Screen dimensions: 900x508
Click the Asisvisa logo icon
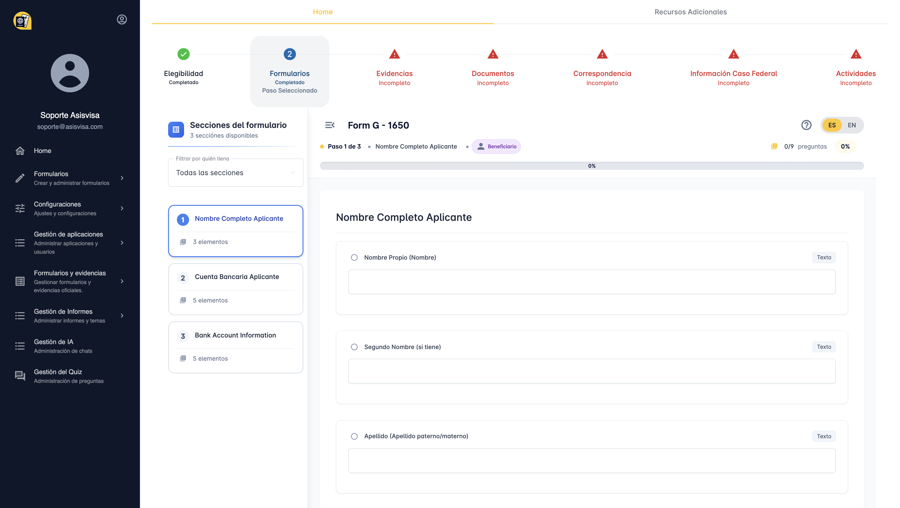coord(22,21)
